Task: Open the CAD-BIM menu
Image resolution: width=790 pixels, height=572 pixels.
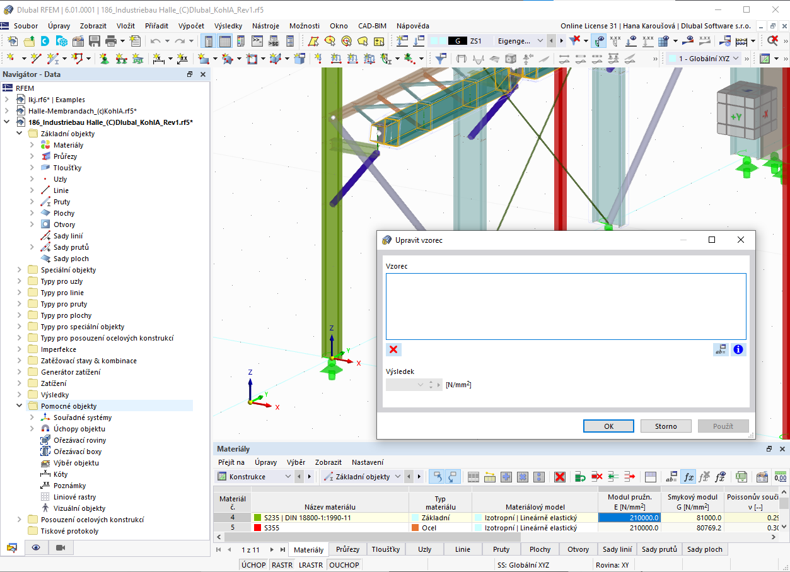Action: click(372, 26)
